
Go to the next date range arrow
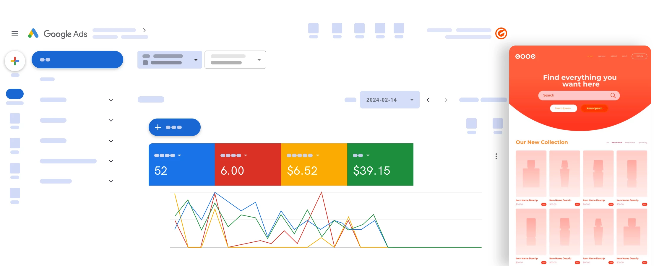[x=446, y=100]
